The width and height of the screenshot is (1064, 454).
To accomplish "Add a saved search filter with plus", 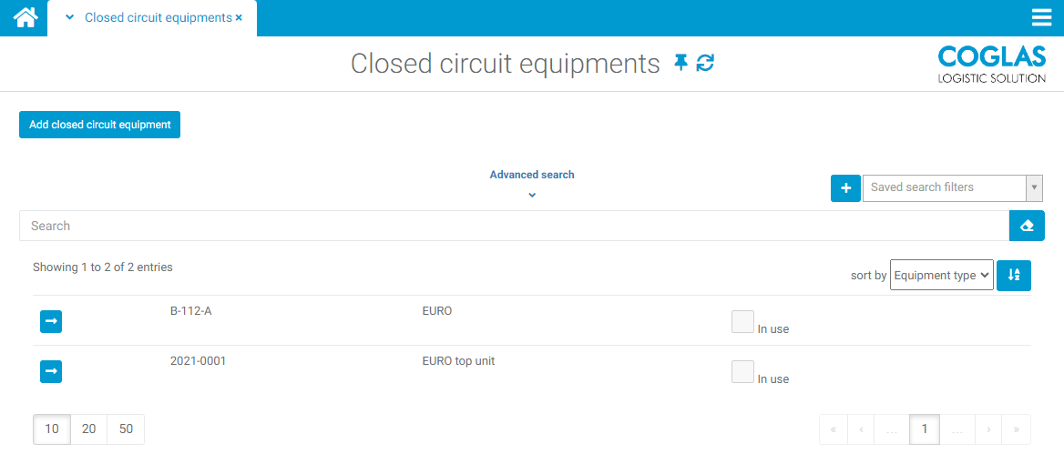I will (x=845, y=188).
